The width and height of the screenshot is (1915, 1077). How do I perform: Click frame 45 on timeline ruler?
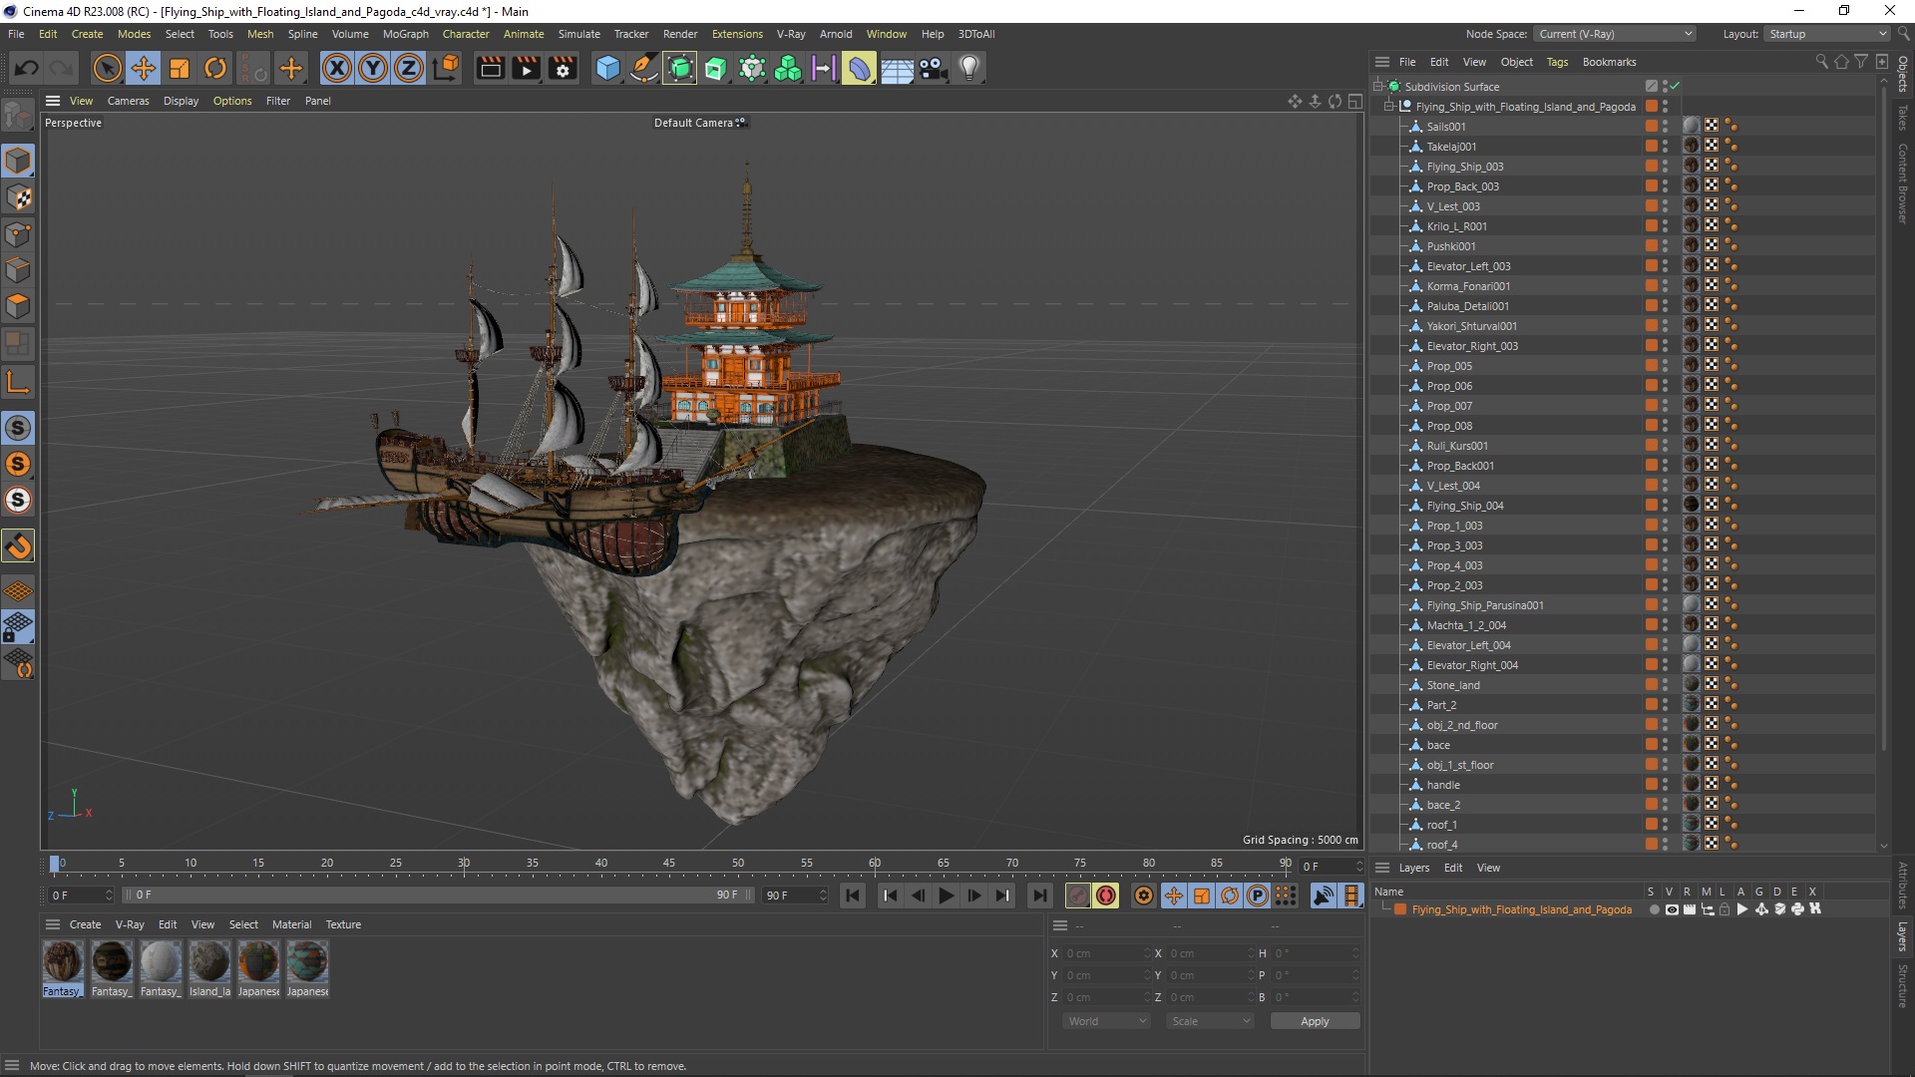tap(669, 864)
